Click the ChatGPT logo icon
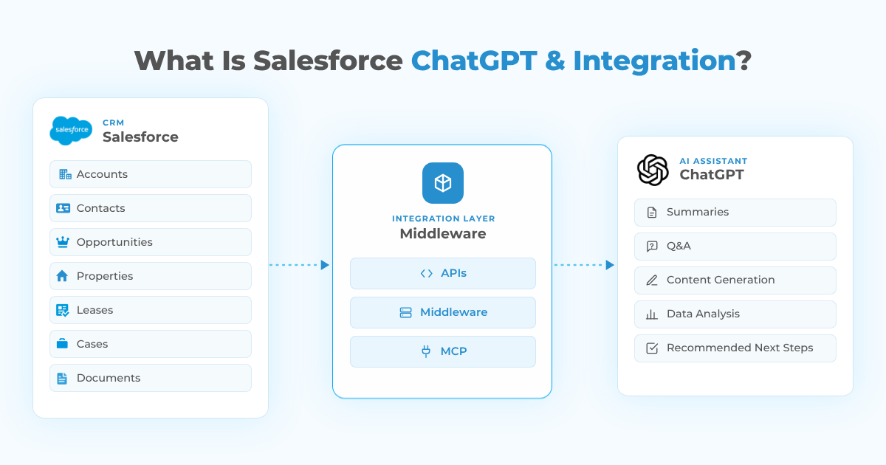Viewport: 886px width, 465px height. click(x=653, y=170)
